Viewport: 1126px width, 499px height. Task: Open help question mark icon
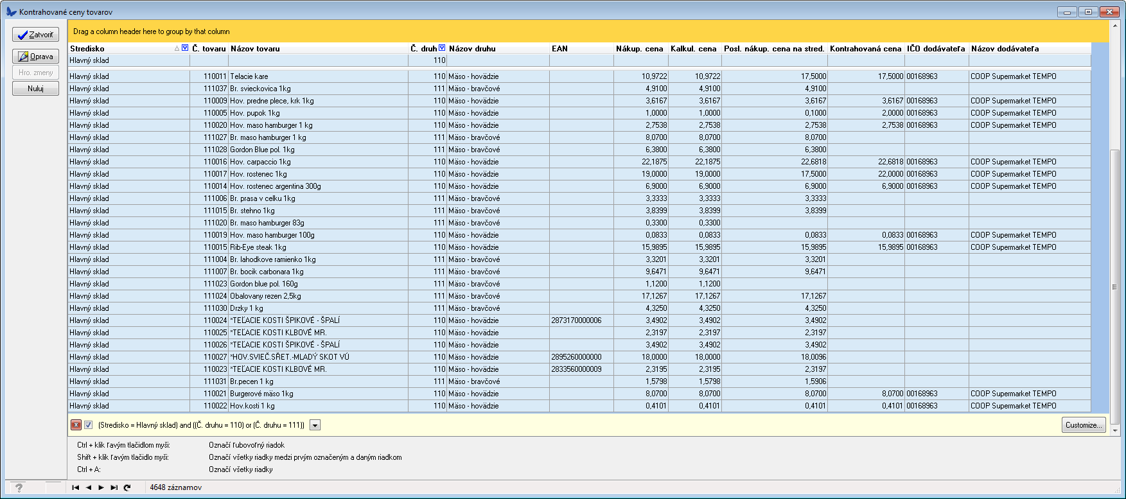(x=19, y=488)
